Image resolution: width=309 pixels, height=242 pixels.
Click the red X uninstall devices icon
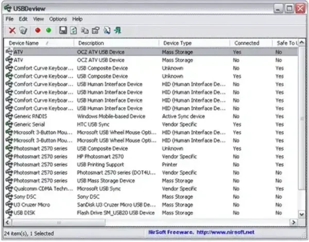click(x=12, y=30)
